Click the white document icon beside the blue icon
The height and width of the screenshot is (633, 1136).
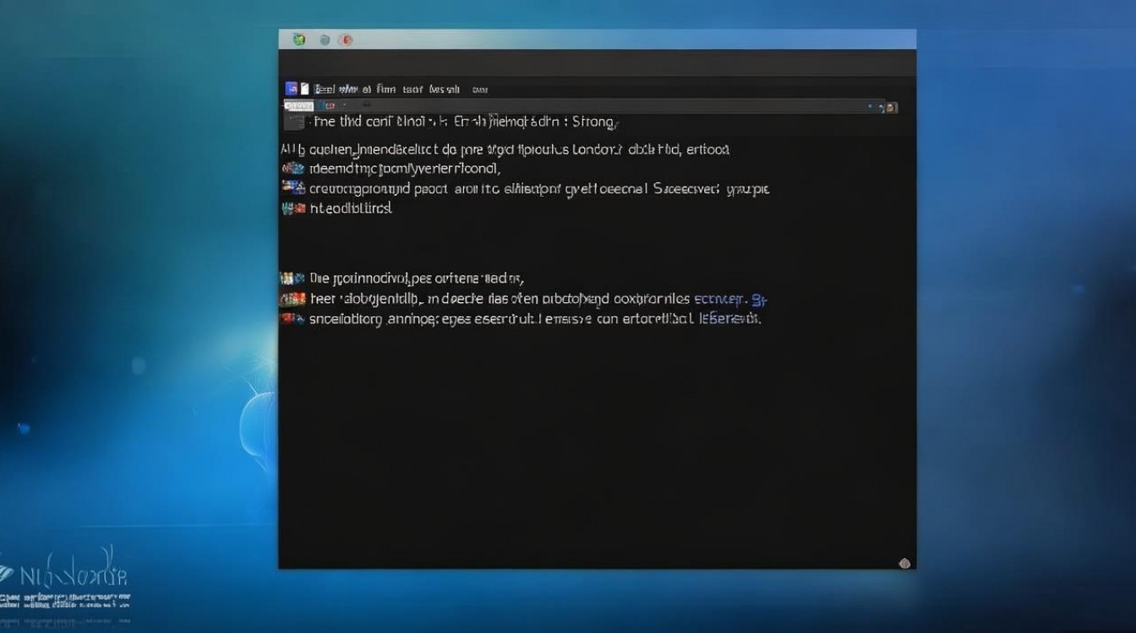(303, 88)
